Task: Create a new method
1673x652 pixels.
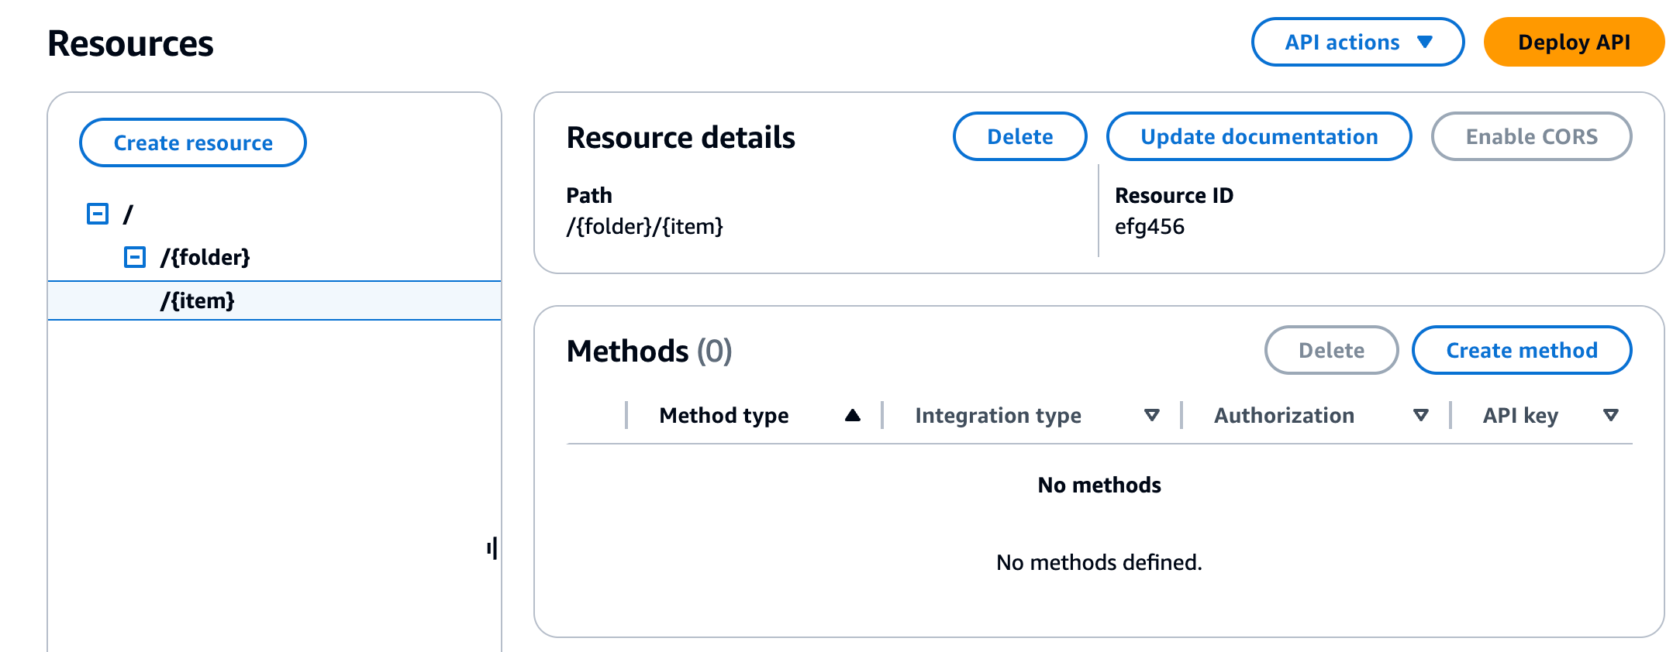Action: 1521,350
